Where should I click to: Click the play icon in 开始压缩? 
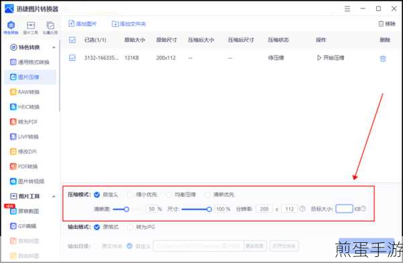coord(319,58)
